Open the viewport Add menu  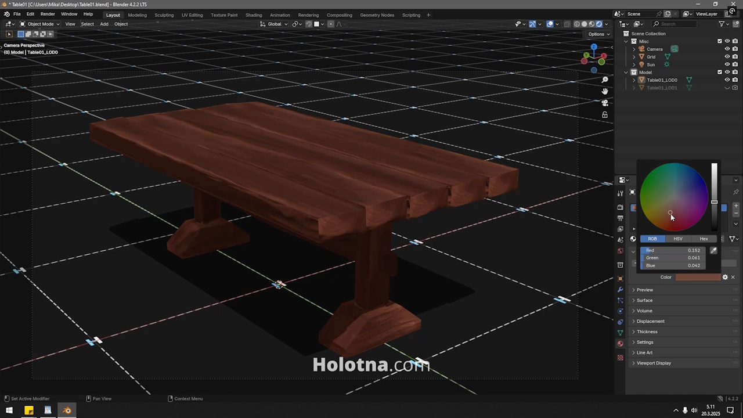tap(104, 24)
